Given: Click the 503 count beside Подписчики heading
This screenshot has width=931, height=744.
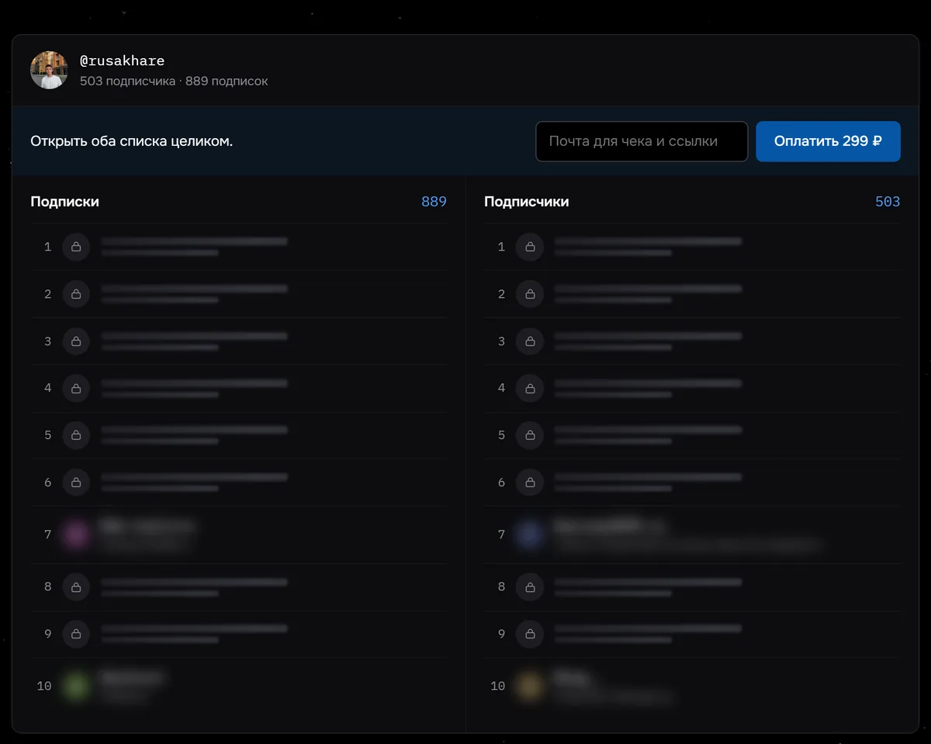Looking at the screenshot, I should pos(888,202).
